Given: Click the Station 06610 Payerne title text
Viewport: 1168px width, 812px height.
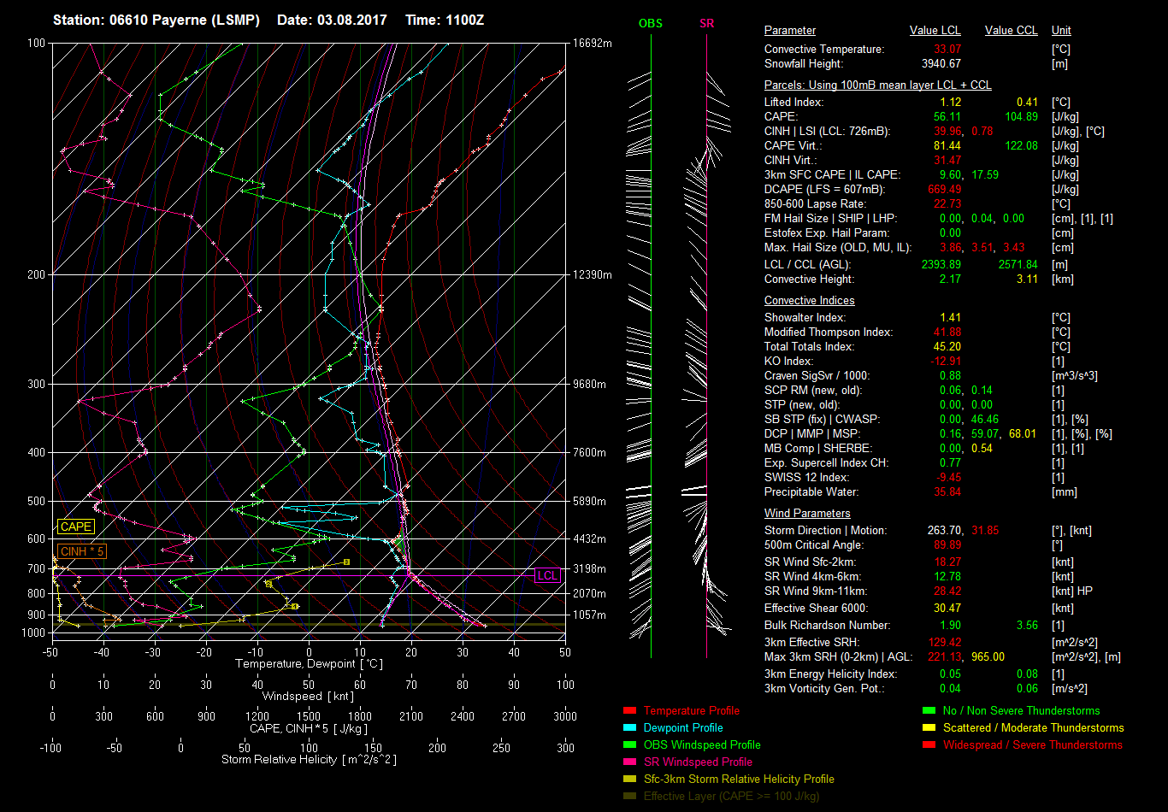Looking at the screenshot, I should (x=156, y=20).
